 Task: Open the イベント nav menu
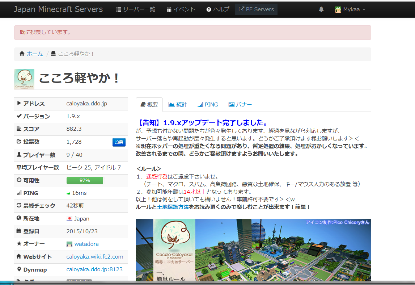pyautogui.click(x=181, y=9)
